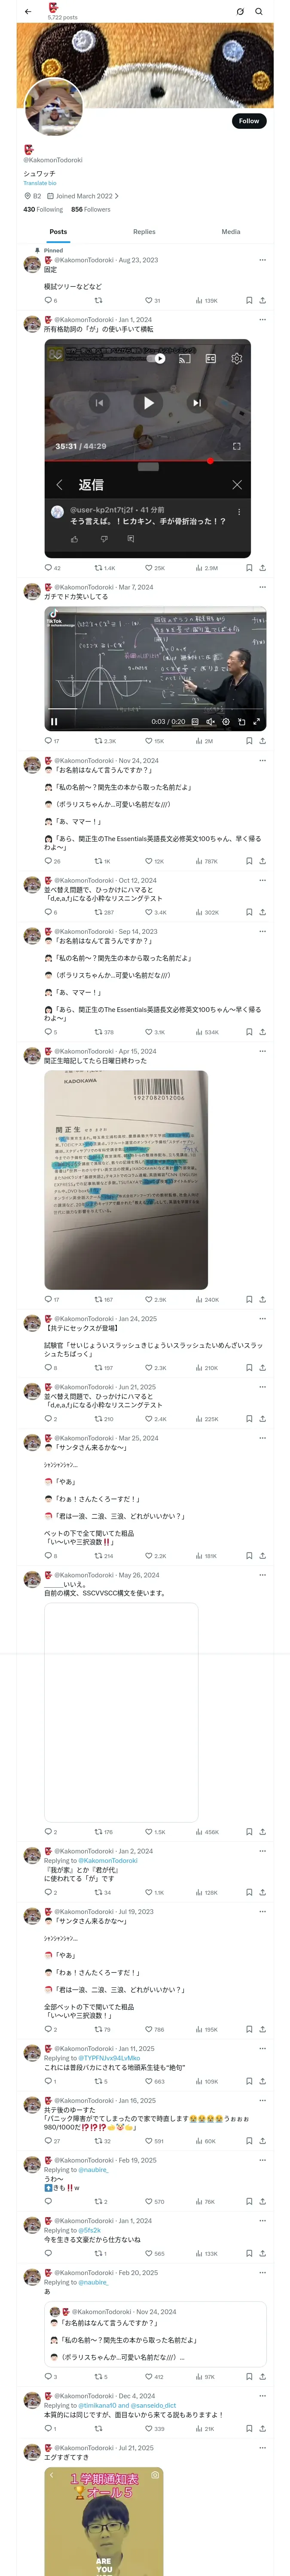The width and height of the screenshot is (290, 2576).
Task: Click the Grok circle icon beside search
Action: click(x=240, y=11)
